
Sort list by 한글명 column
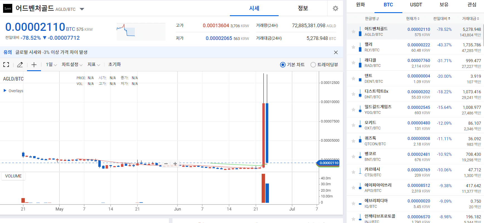(x=372, y=19)
